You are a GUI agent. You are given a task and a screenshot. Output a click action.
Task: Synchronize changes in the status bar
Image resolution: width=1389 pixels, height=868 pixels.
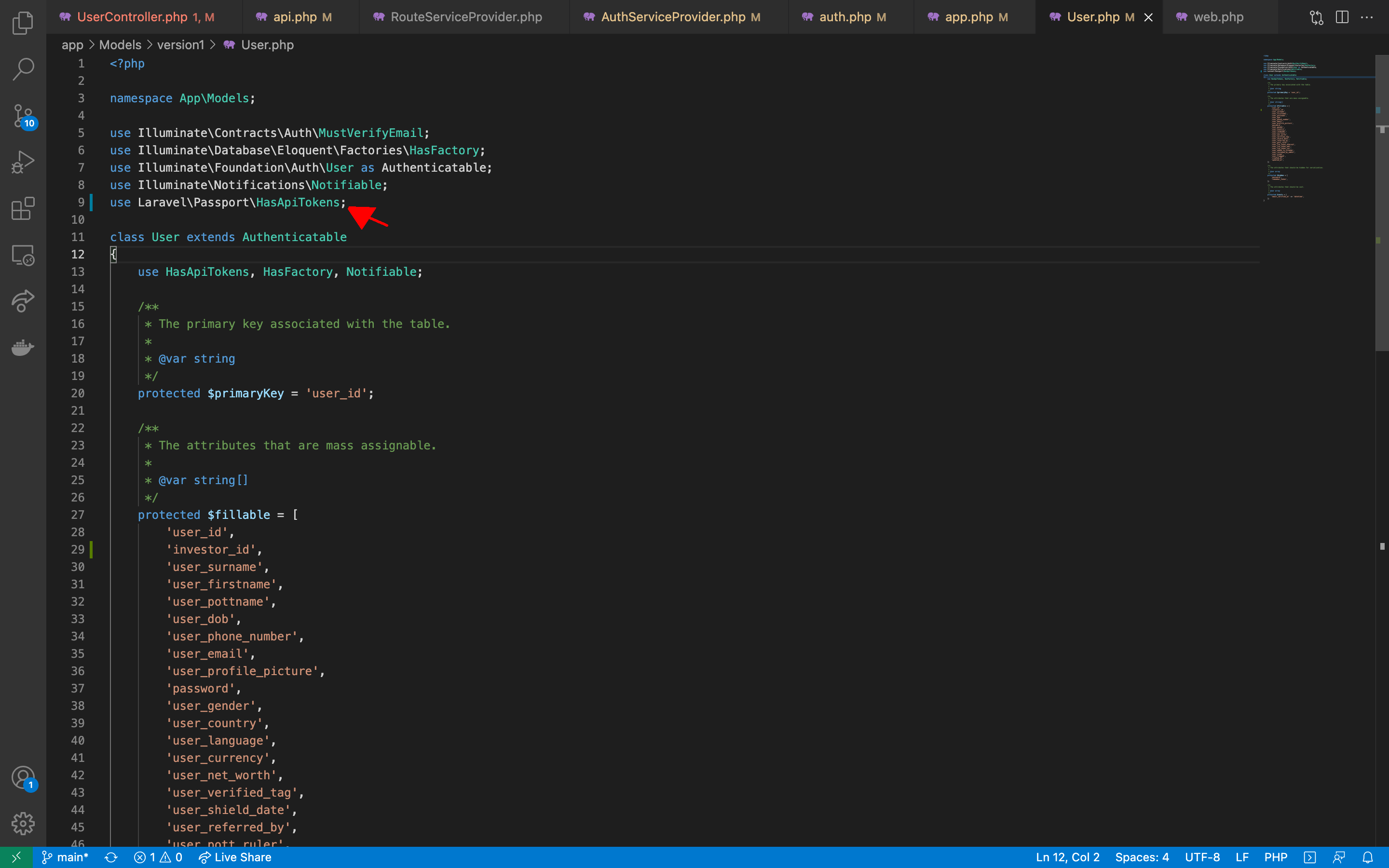point(111,857)
